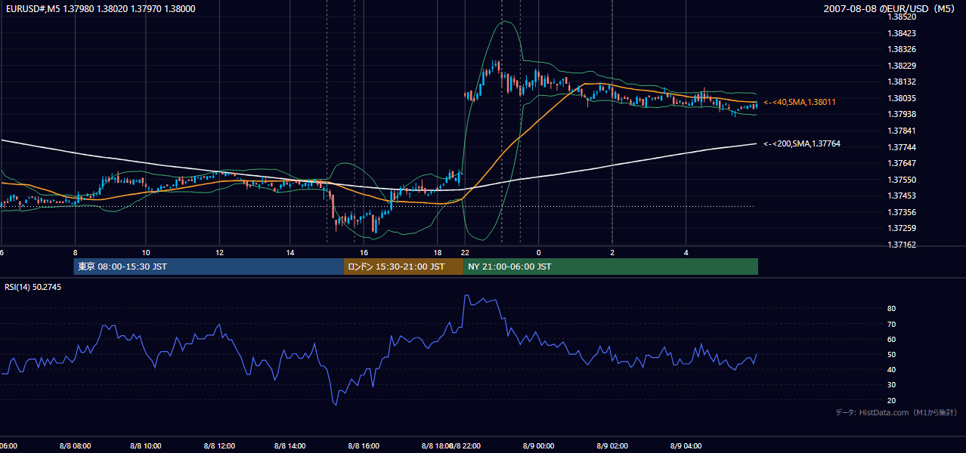Click price axis label 1.37744
This screenshot has height=453, width=966.
(x=902, y=147)
